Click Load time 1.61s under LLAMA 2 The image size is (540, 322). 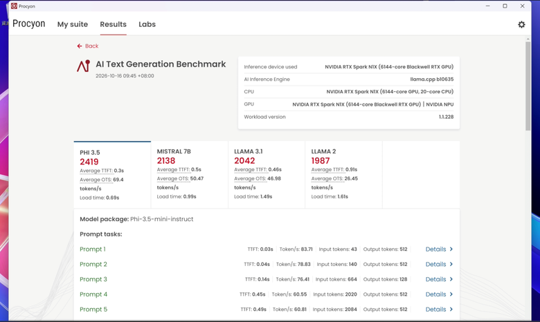[330, 197]
